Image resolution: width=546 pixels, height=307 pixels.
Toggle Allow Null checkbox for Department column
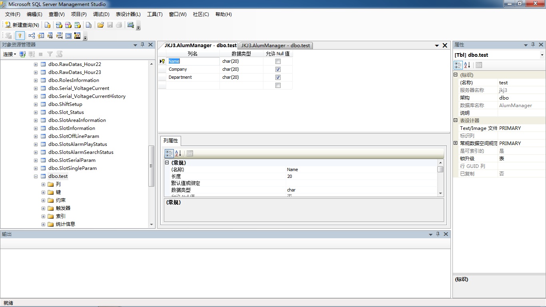(x=278, y=77)
